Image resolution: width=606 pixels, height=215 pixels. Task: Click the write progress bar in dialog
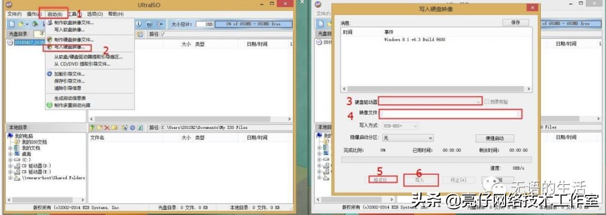tap(436, 160)
